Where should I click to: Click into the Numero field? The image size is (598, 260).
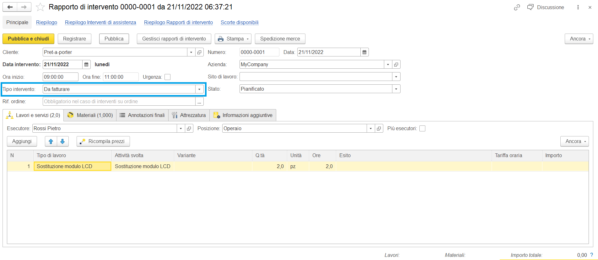pos(259,52)
